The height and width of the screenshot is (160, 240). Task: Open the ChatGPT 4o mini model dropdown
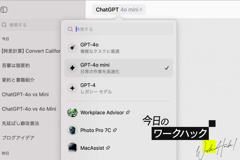(119, 10)
